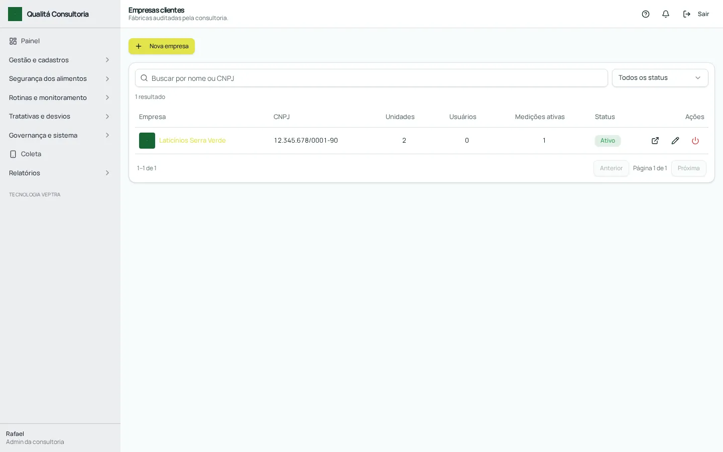Click the Unidades column header
This screenshot has height=452, width=723.
pos(400,117)
